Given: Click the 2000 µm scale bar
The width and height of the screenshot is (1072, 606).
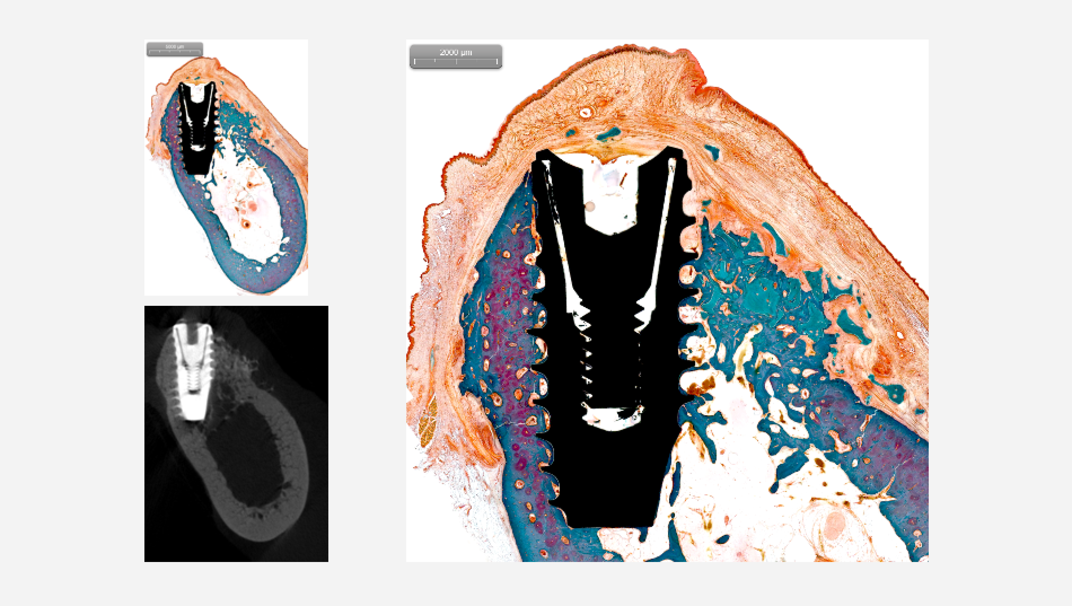Looking at the screenshot, I should tap(456, 56).
